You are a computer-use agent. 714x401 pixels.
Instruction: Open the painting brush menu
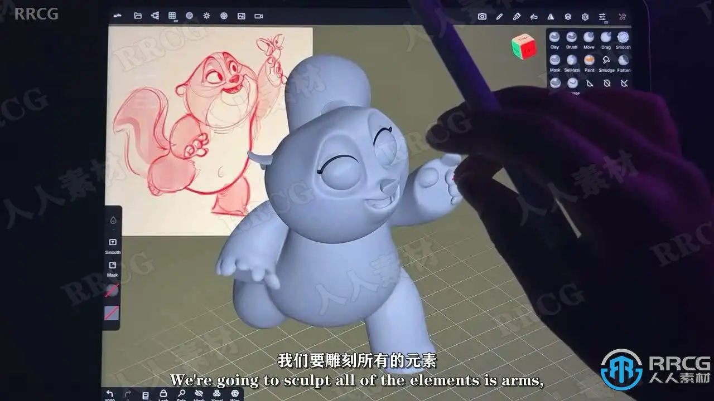tap(517, 17)
